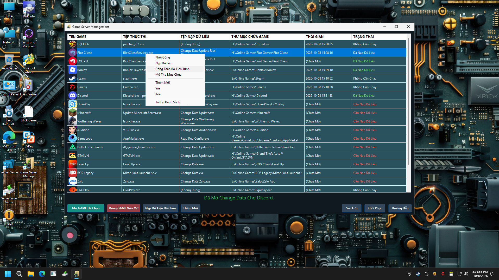Choose Nạp Dữ Liệu from the context menu
499x280 pixels.
[175, 63]
